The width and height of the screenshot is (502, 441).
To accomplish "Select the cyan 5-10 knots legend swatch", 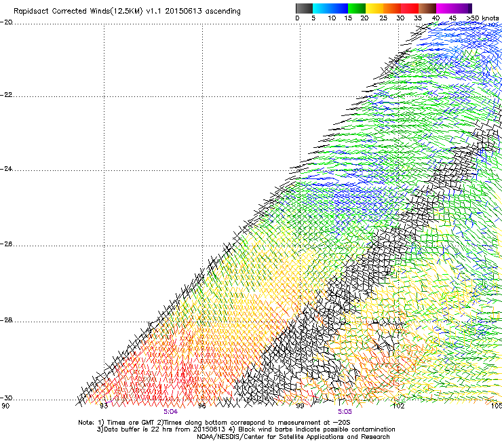I will pos(322,8).
